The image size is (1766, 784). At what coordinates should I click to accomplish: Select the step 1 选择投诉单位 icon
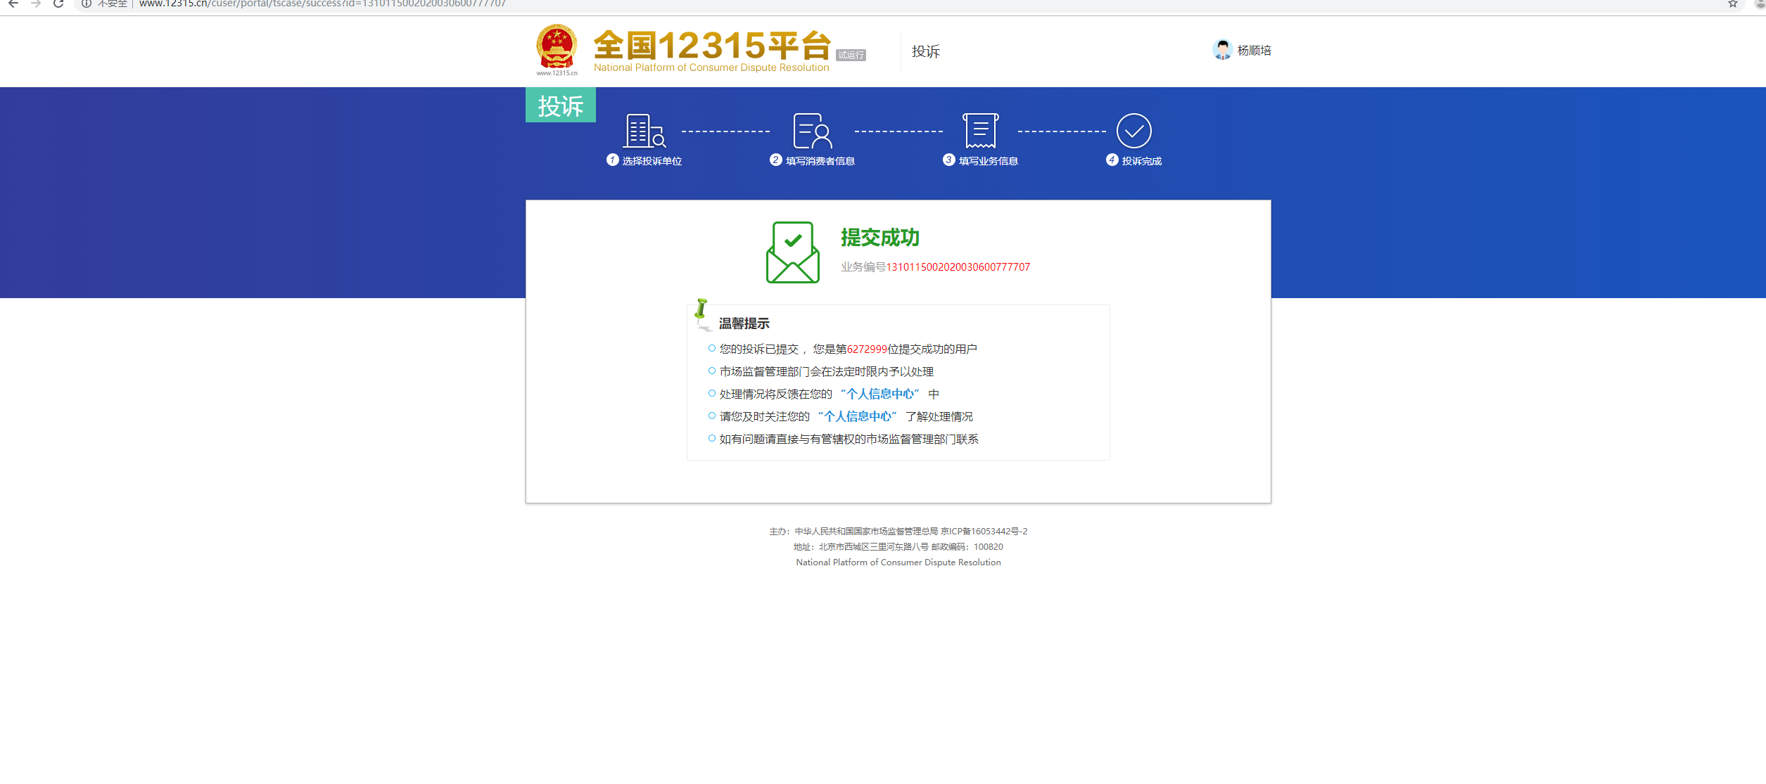point(644,131)
